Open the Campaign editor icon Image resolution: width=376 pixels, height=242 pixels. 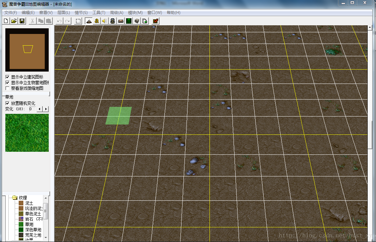click(121, 21)
